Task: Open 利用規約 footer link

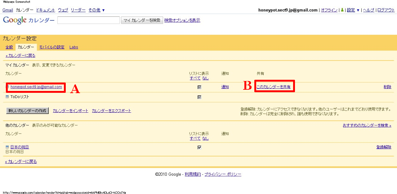Action: (x=193, y=174)
